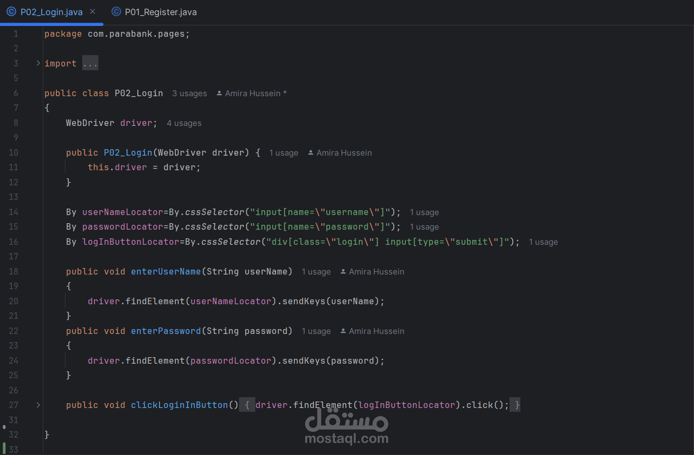Click the Amira Hussein author hint on class line
This screenshot has width=694, height=455.
coord(252,93)
